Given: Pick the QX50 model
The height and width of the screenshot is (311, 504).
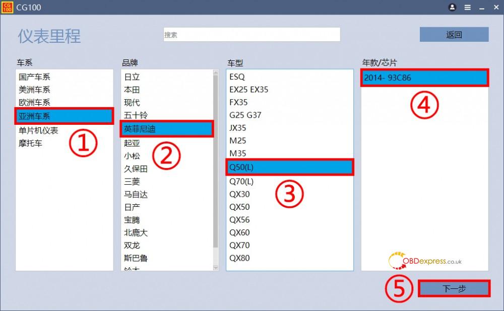Looking at the screenshot, I should click(290, 207).
